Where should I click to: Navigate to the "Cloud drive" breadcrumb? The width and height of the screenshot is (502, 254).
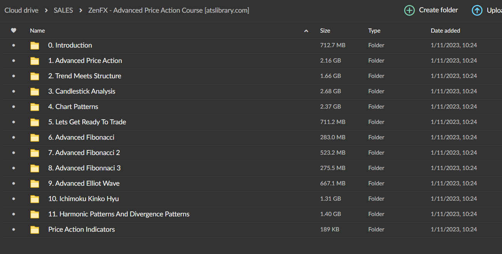coord(21,10)
